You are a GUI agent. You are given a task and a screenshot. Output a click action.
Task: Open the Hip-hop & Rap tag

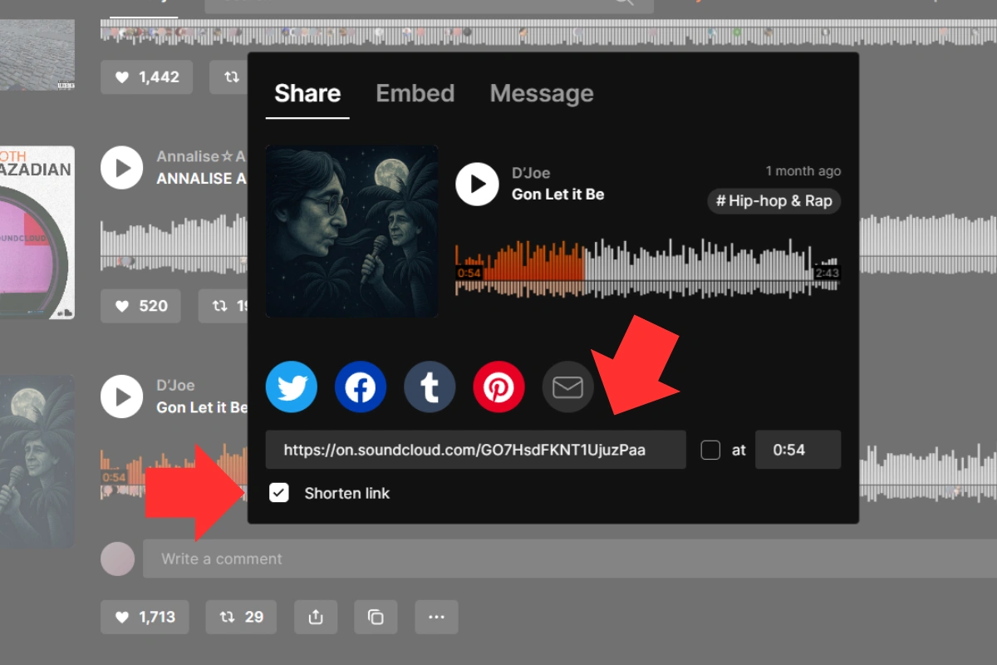(x=774, y=201)
